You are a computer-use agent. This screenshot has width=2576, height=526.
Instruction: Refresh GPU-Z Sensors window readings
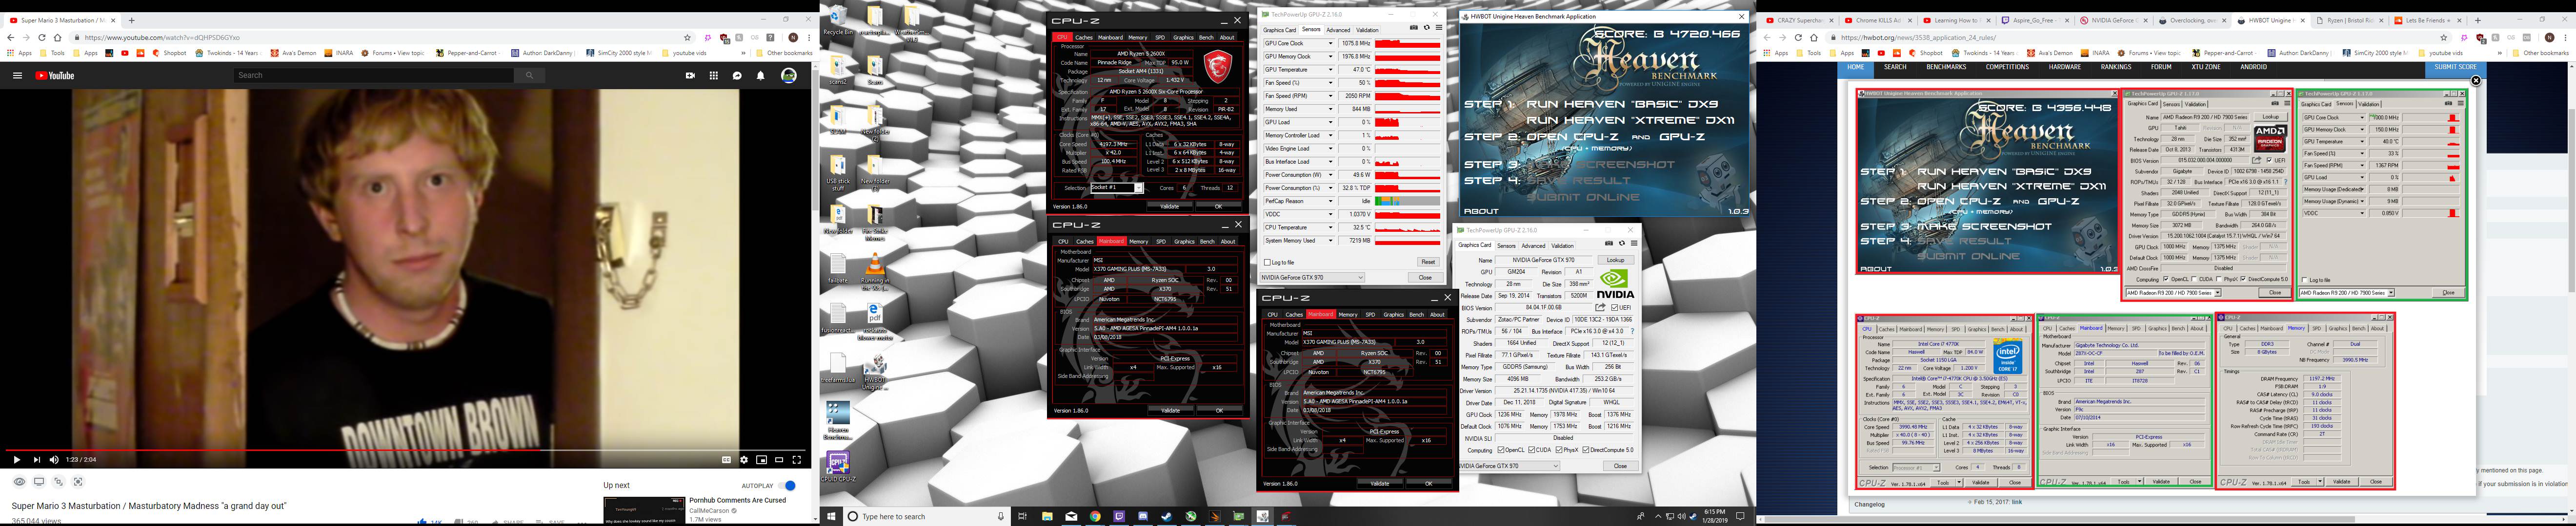point(1426,28)
